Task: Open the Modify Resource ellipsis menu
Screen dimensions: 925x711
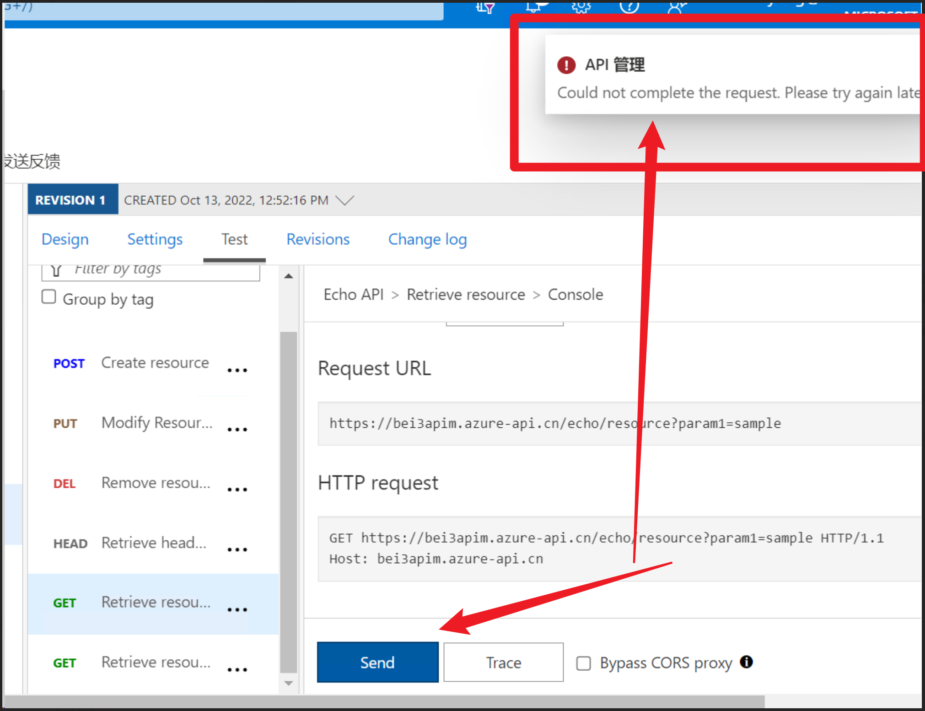Action: point(237,429)
